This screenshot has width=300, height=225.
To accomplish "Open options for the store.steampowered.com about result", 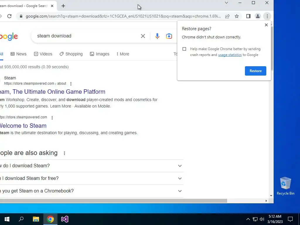I will pos(71,83).
